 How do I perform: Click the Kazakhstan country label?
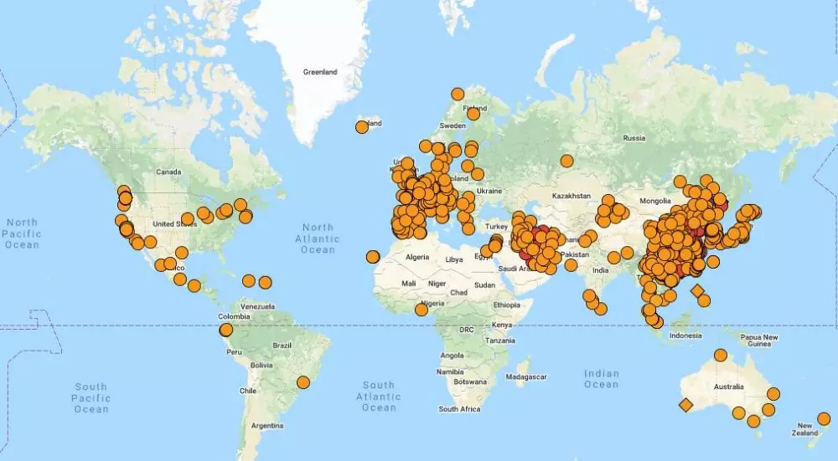[x=572, y=195]
